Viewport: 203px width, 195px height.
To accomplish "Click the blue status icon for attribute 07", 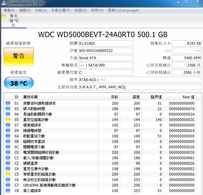I will tap(8, 125).
